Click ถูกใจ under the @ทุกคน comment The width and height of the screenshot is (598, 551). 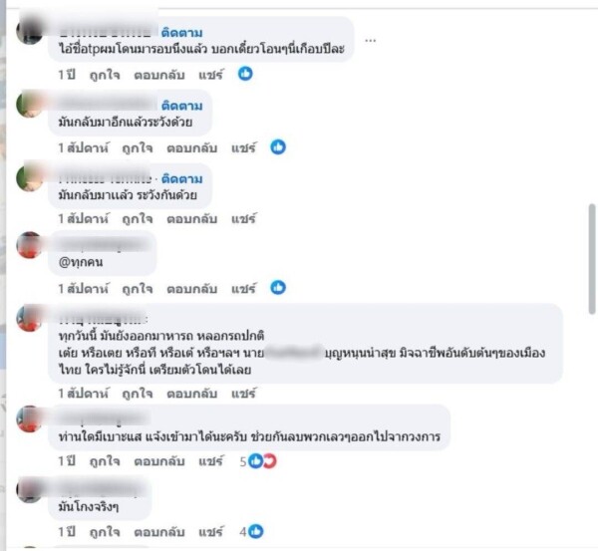click(x=138, y=289)
